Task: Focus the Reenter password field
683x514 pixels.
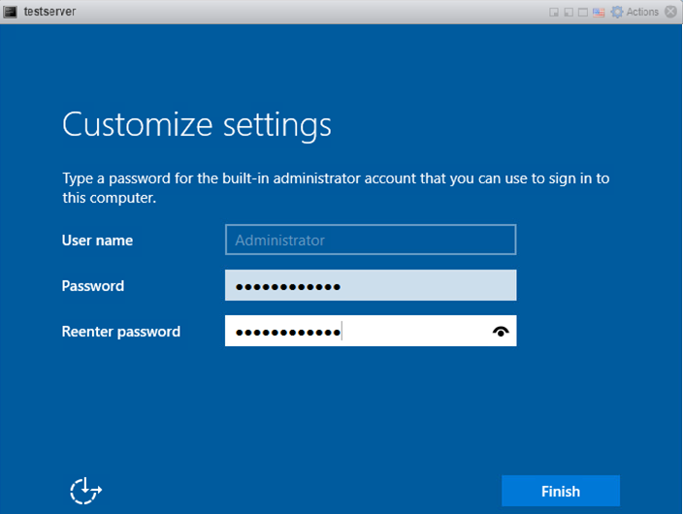Action: pyautogui.click(x=359, y=332)
